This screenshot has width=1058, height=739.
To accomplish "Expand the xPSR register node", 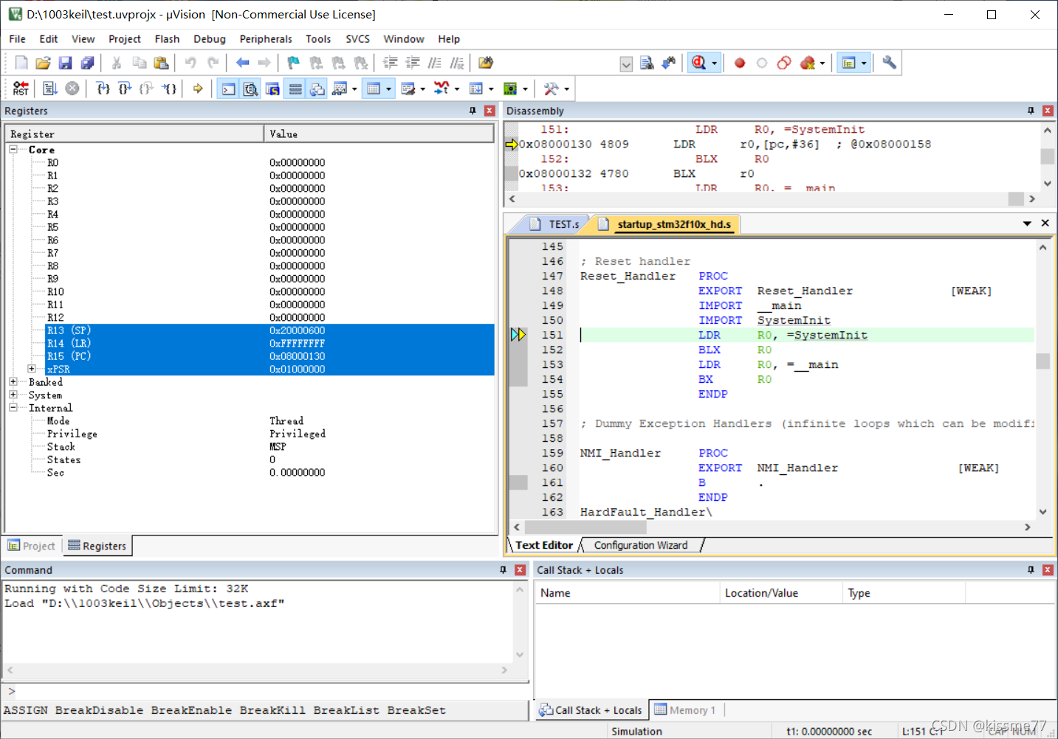I will [x=32, y=369].
